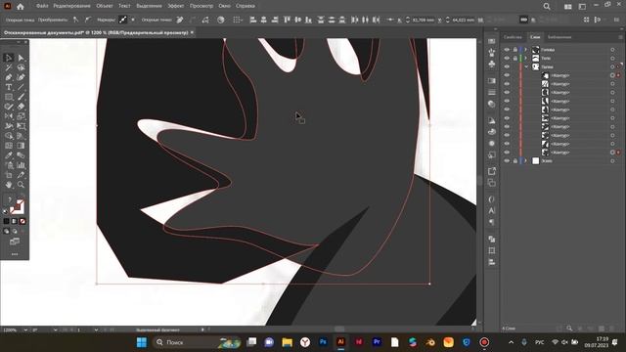Click the None color button under swatches

pos(22,221)
